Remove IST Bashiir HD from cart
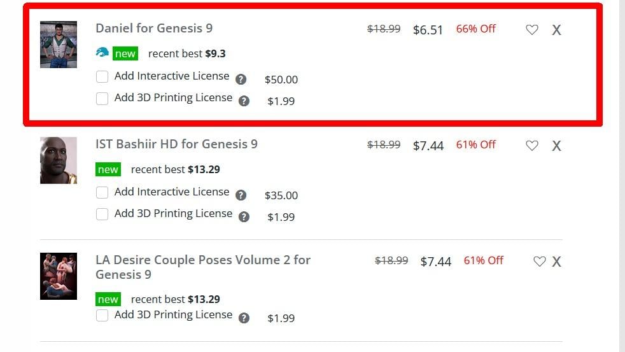Viewport: 625px width, 352px height. pos(556,146)
